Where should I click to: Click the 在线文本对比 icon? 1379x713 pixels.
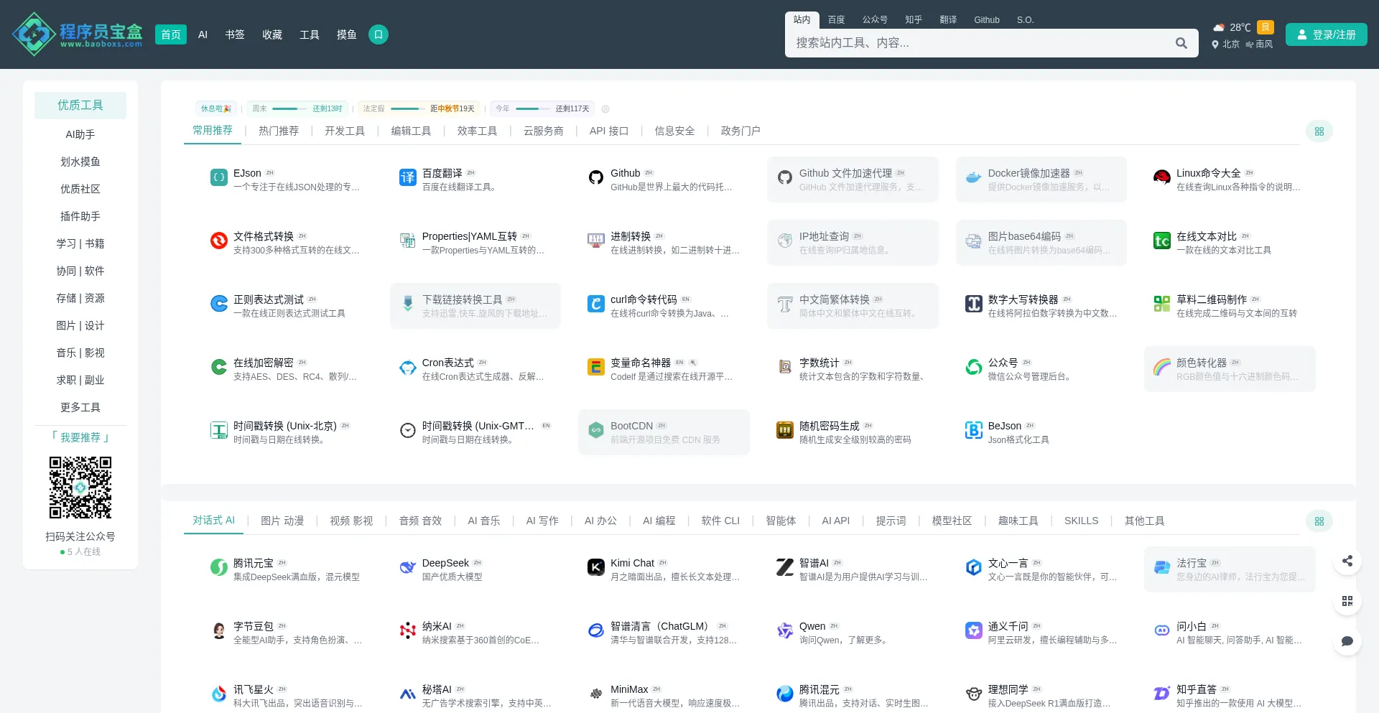[x=1162, y=241]
